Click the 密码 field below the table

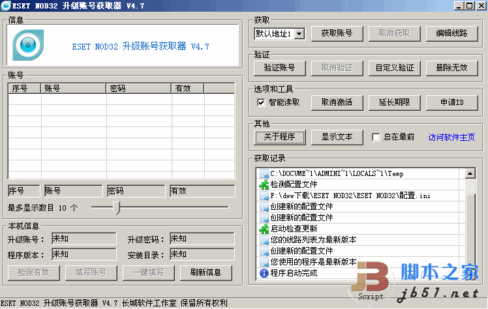pos(136,191)
